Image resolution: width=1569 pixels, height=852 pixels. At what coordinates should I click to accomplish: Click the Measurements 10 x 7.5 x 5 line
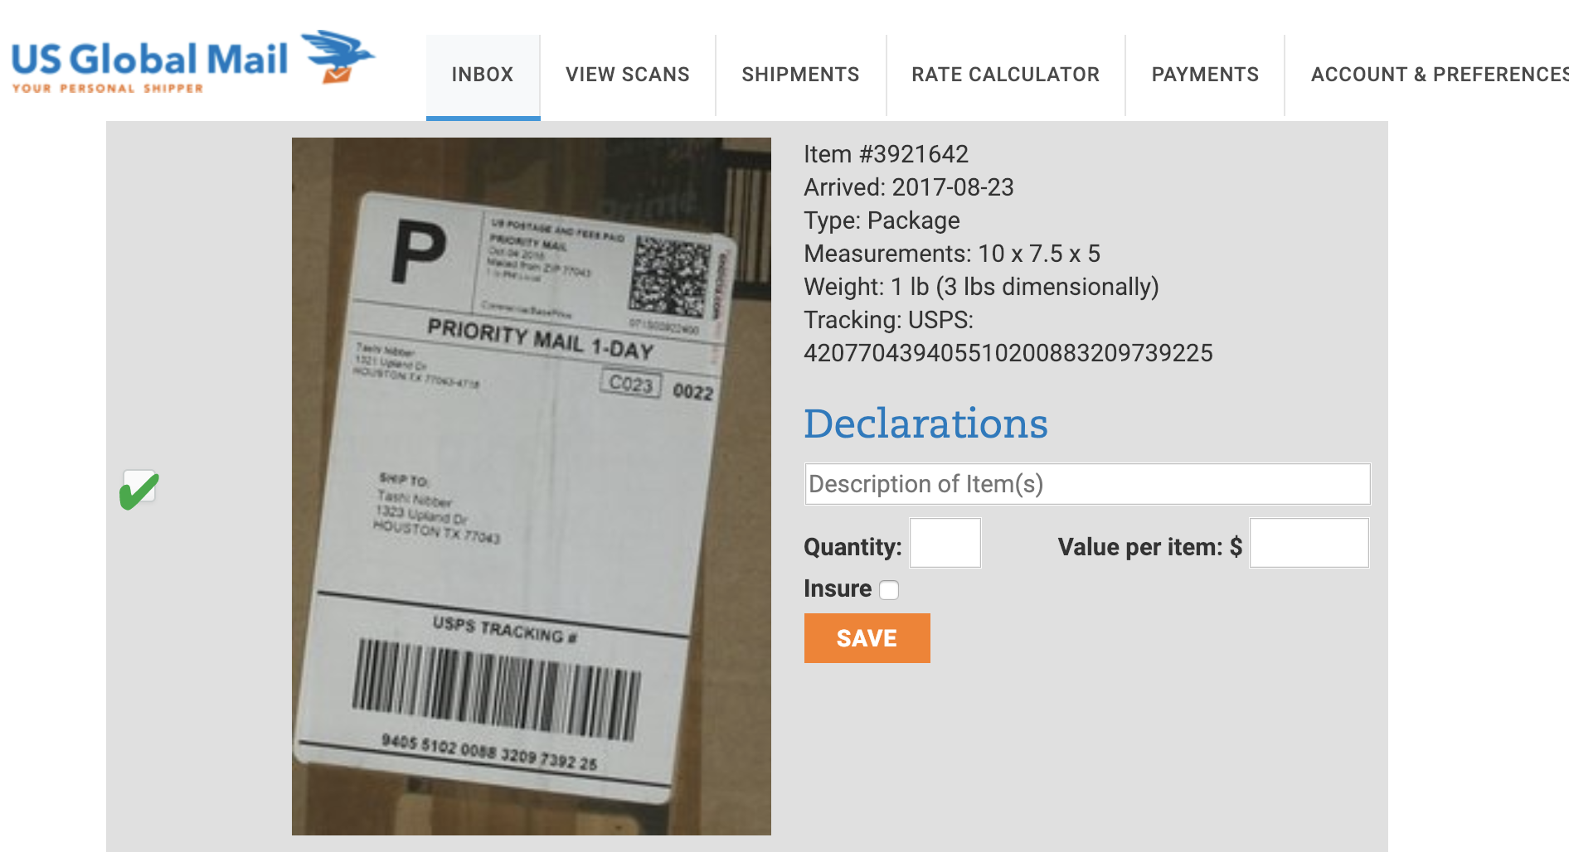pyautogui.click(x=951, y=254)
